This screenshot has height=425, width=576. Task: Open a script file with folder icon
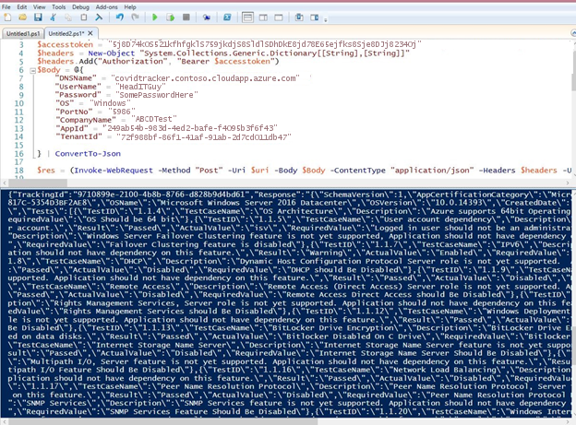(x=22, y=18)
